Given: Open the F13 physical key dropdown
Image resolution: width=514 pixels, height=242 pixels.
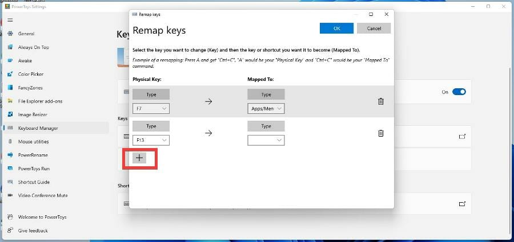Looking at the screenshot, I should point(151,140).
